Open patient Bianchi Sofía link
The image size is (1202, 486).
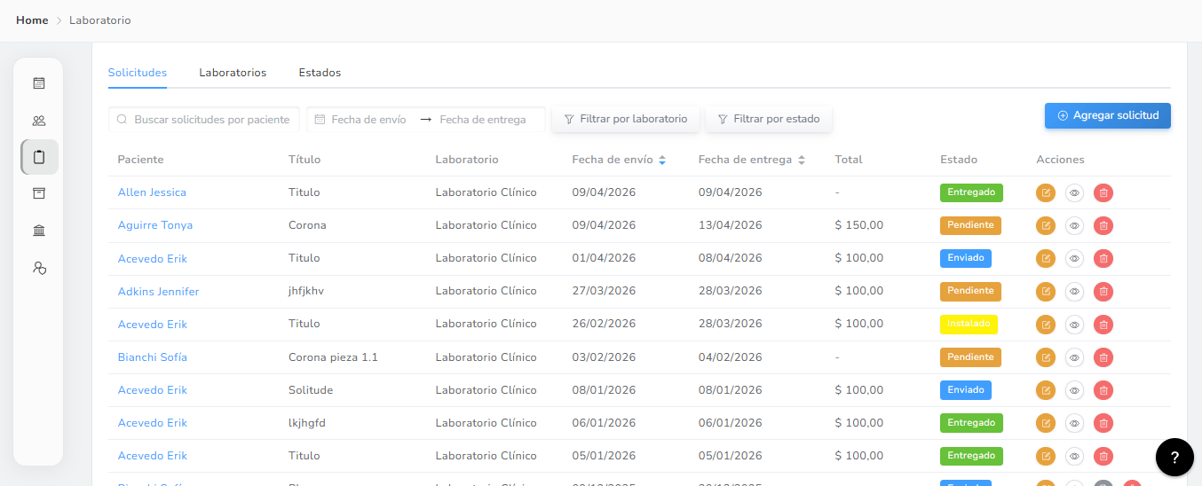point(153,357)
